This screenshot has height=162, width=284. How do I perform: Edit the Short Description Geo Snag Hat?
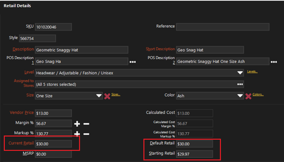(x=210, y=50)
